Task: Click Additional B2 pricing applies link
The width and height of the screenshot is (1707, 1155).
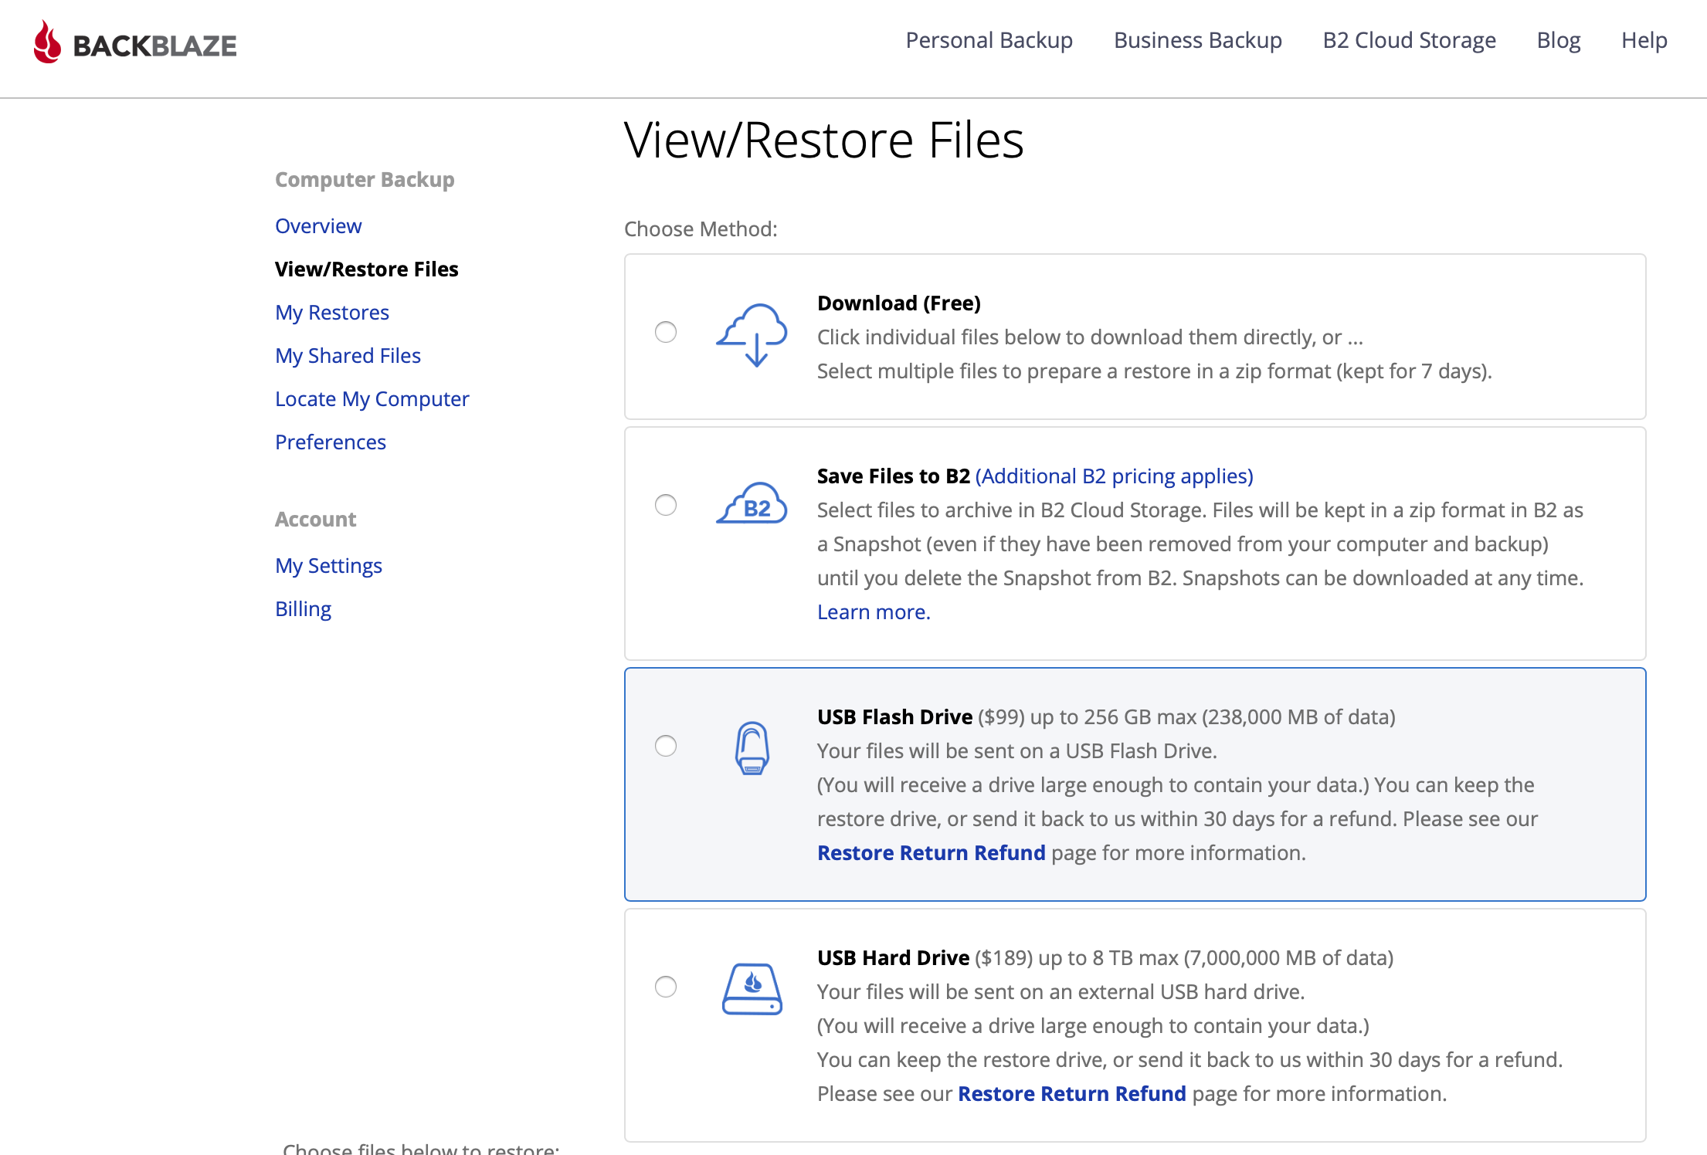Action: click(x=1114, y=476)
